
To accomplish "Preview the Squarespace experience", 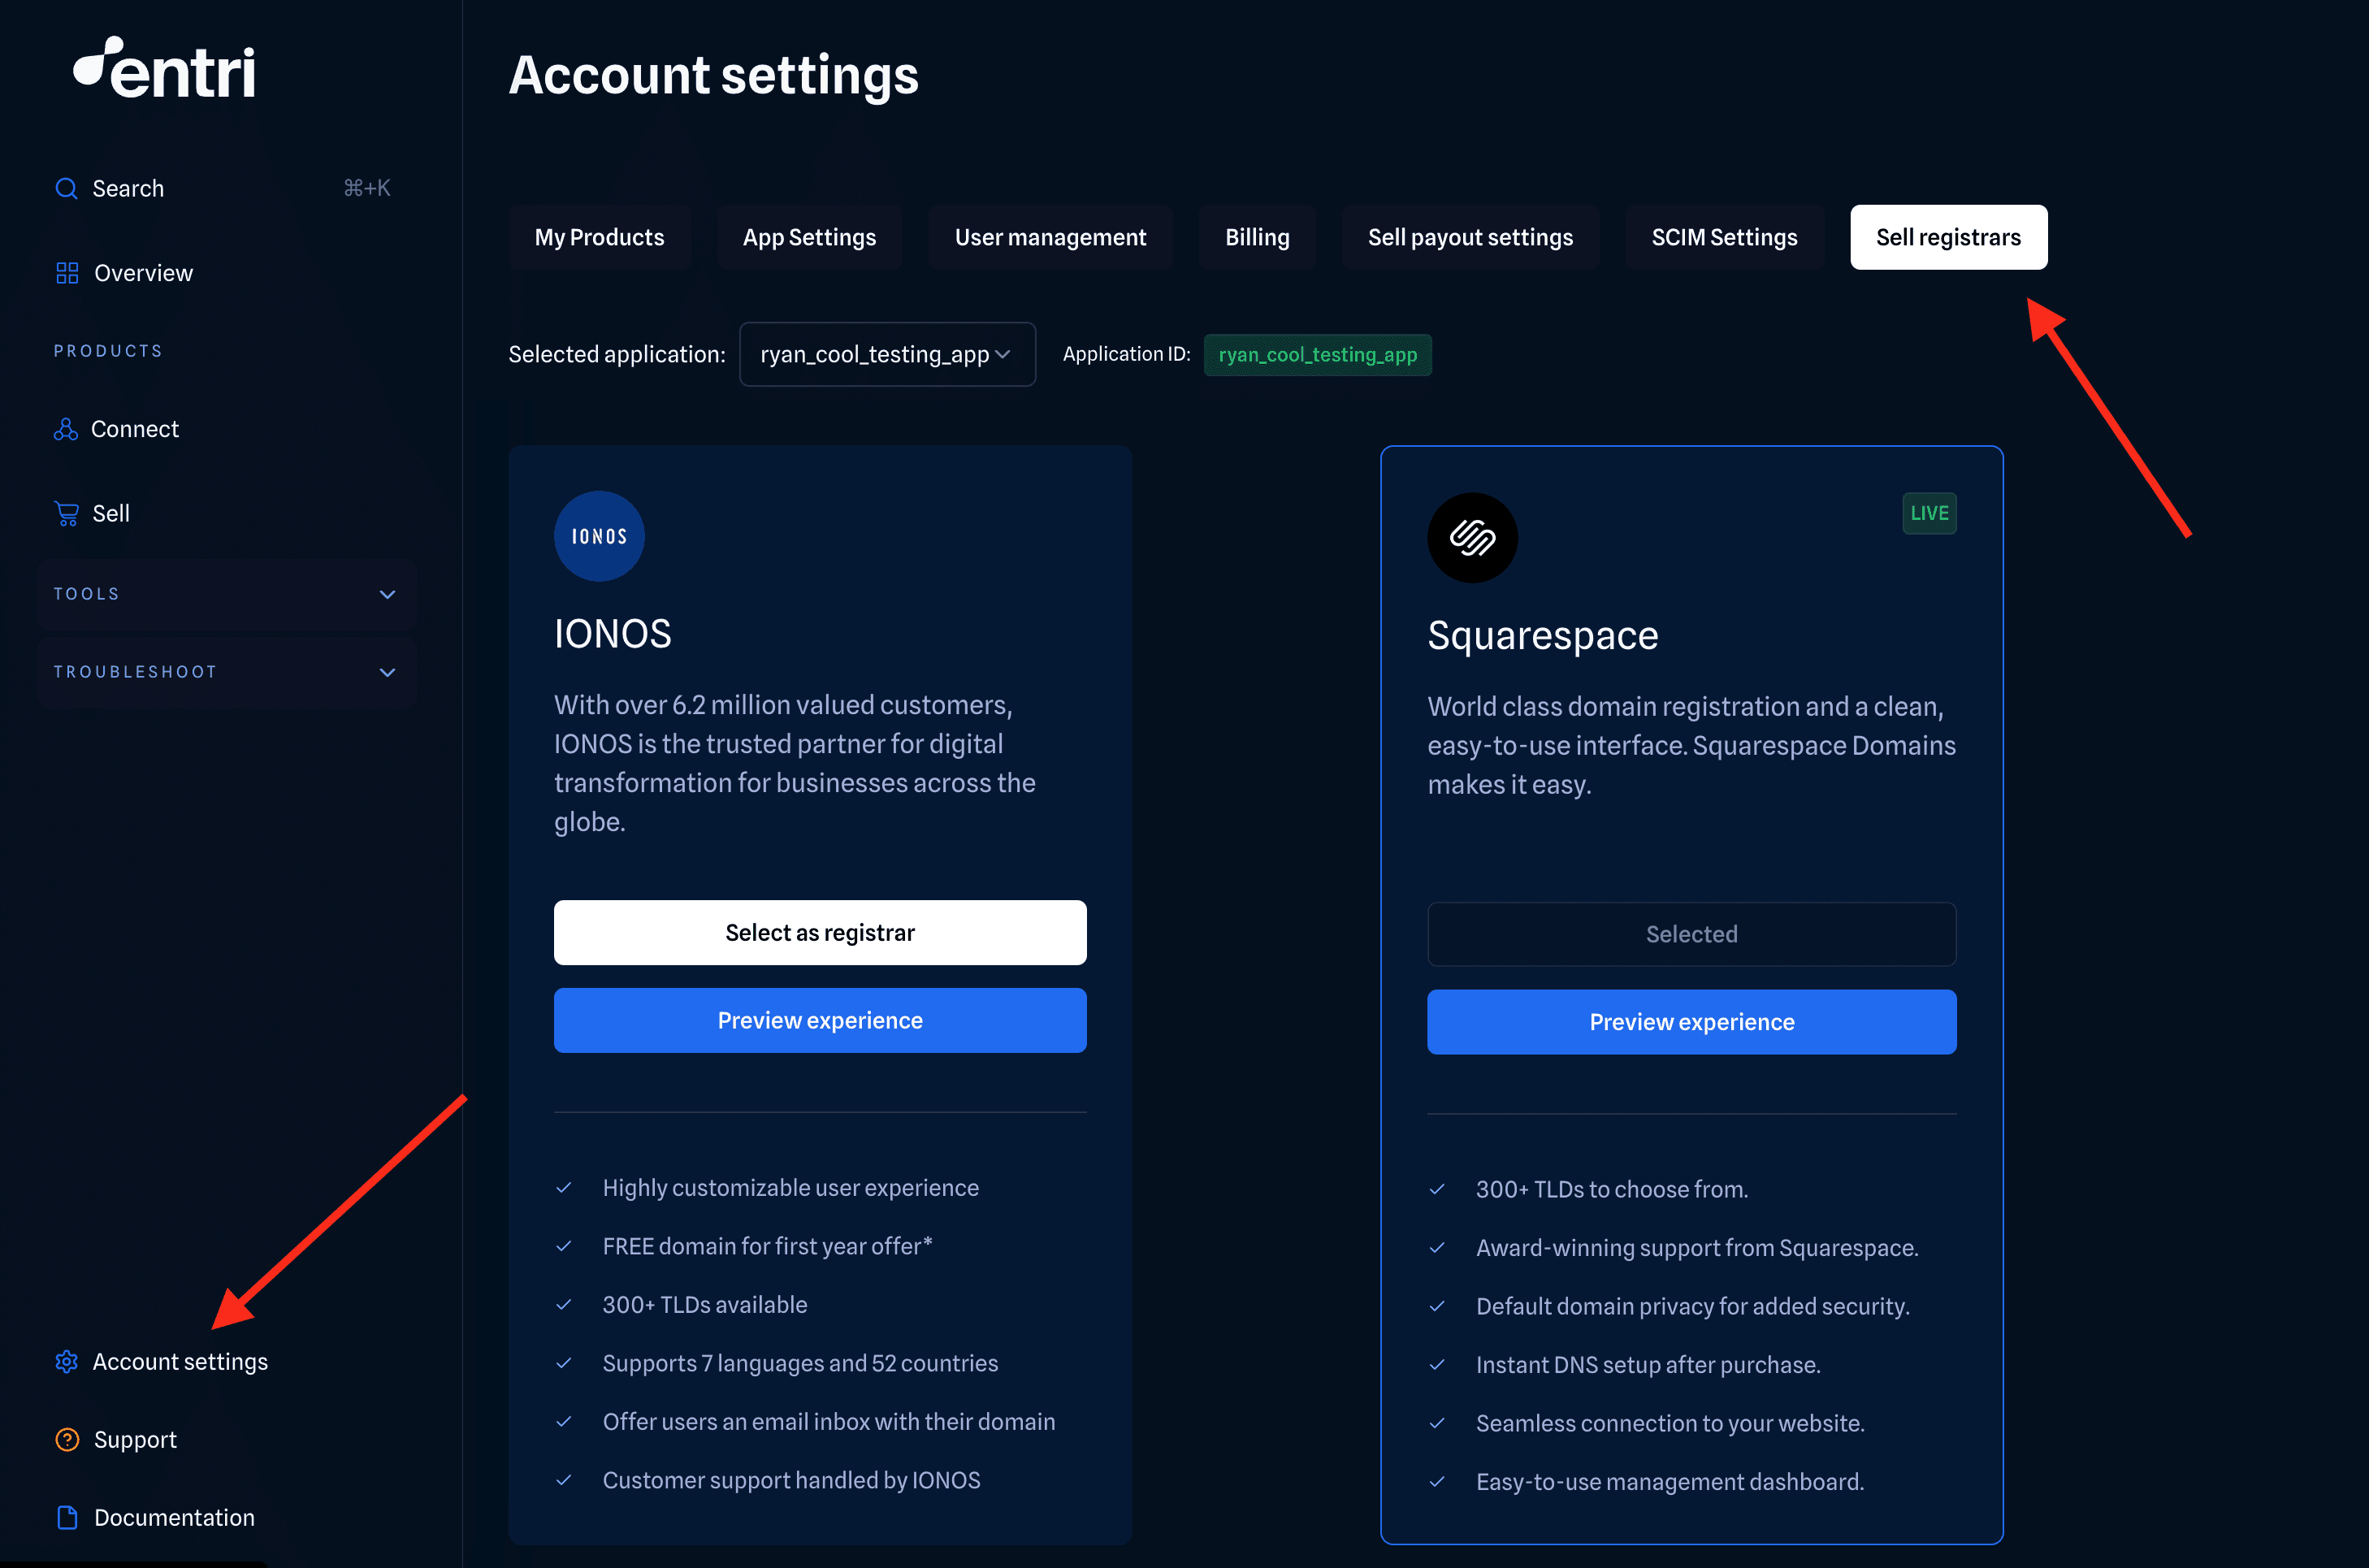I will [1691, 1022].
